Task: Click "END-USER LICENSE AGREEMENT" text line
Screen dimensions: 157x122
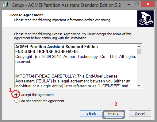Action: coord(47,51)
